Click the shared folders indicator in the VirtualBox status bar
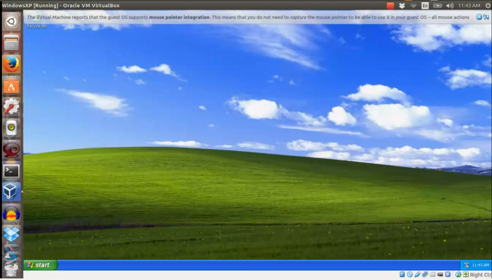Screen dimensions: 492x280 [x=433, y=274]
